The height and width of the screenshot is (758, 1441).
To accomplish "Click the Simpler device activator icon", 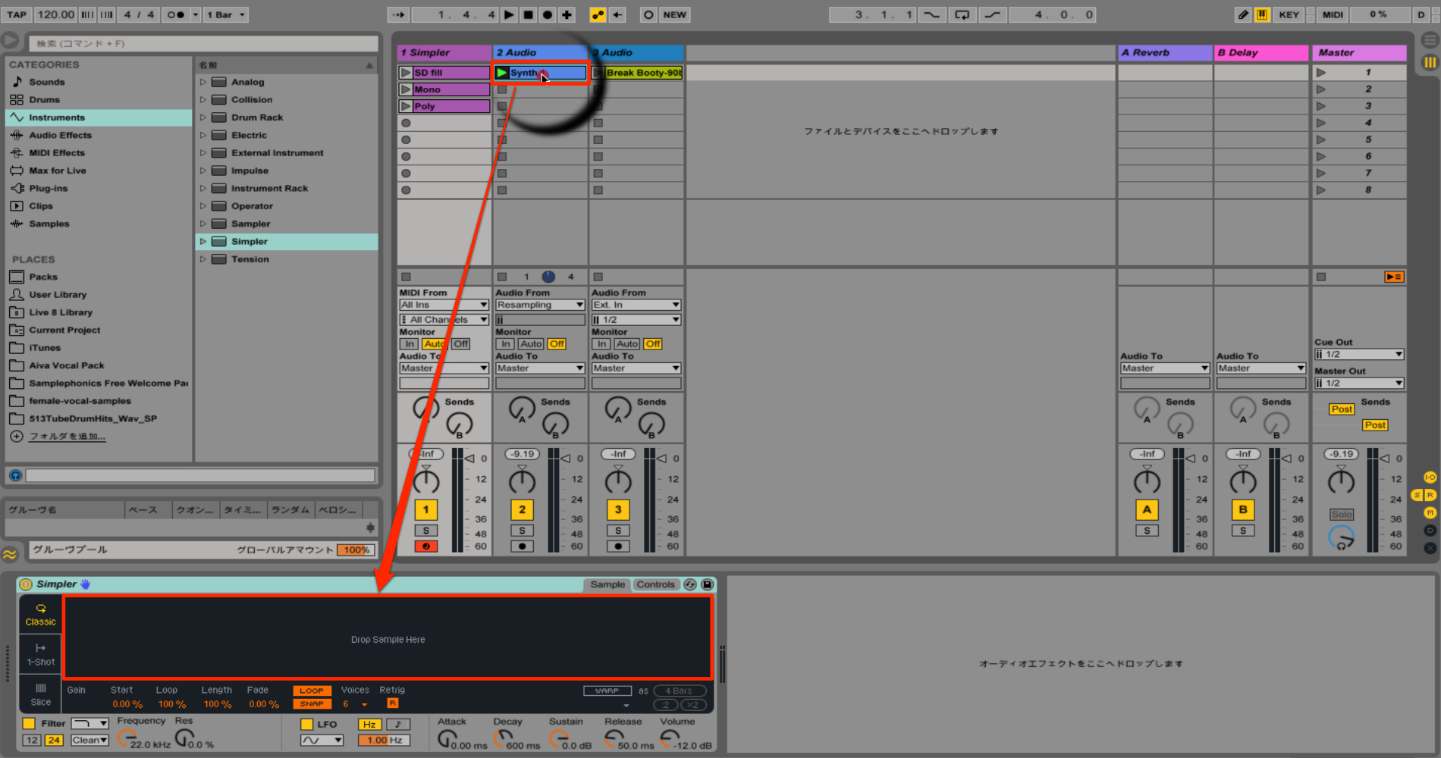I will tap(27, 584).
